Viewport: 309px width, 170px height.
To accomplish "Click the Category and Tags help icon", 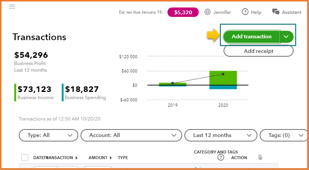I will [x=221, y=158].
